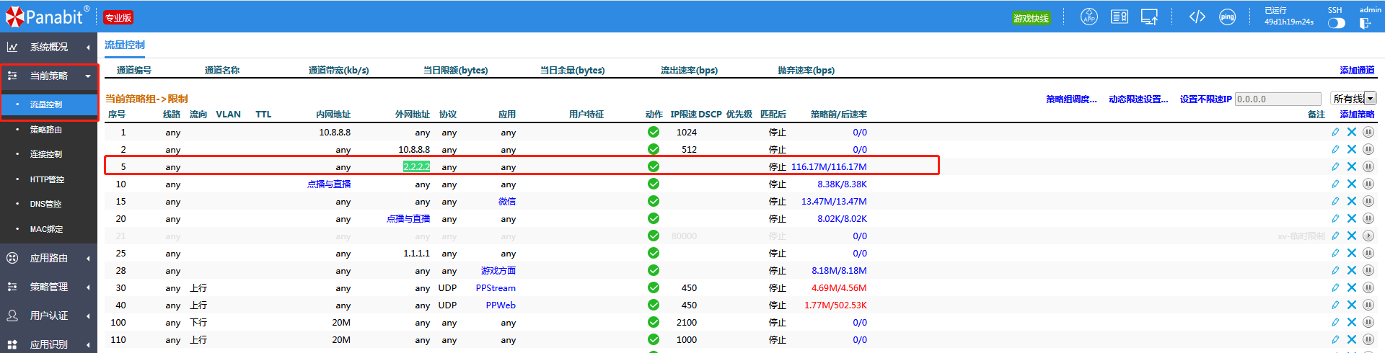Toggle the SSH switch
Image resolution: width=1385 pixels, height=353 pixels.
tap(1336, 23)
